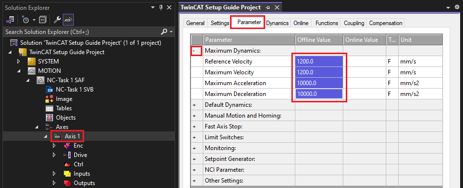Select the Objects tree item
Viewport: 463px width, 188px height.
point(66,118)
